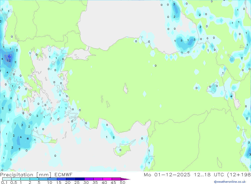
Task: Click the legend label '35'
Action: [x=95, y=182]
